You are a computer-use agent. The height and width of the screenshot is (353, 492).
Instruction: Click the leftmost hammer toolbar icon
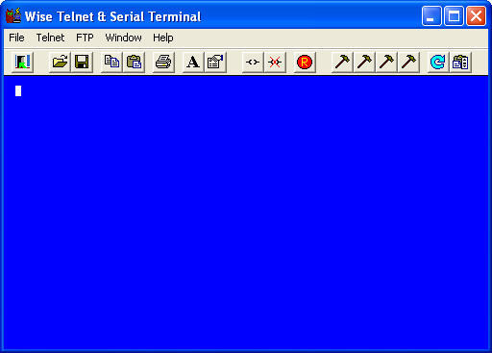[x=342, y=62]
